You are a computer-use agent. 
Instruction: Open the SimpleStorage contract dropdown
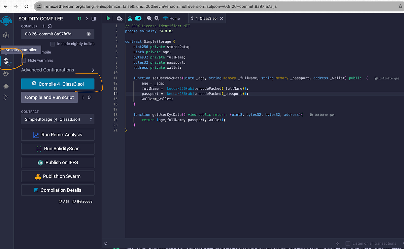pos(58,119)
